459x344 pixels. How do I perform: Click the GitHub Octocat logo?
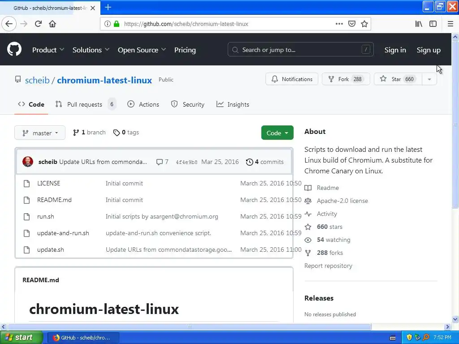[14, 49]
